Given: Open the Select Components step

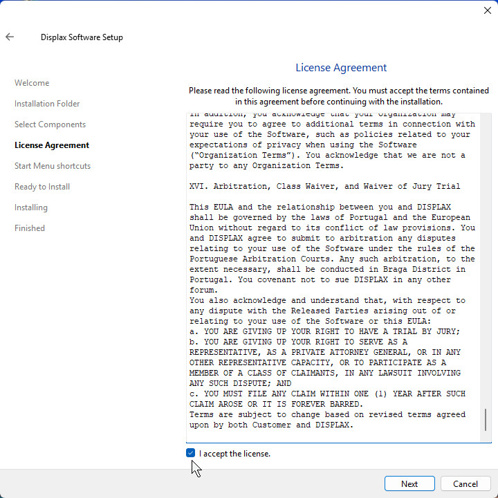Looking at the screenshot, I should point(50,124).
